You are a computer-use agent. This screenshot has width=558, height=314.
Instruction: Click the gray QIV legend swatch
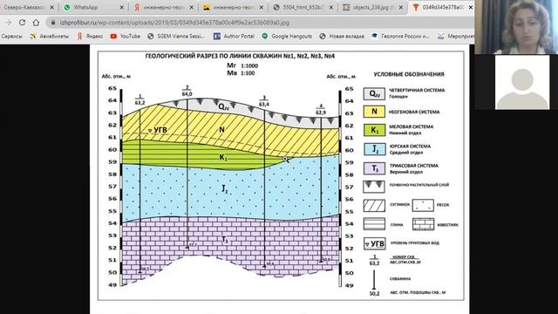point(374,93)
